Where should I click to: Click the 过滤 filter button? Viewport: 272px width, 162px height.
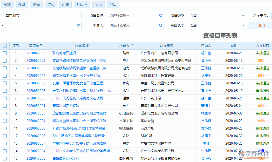point(51,4)
